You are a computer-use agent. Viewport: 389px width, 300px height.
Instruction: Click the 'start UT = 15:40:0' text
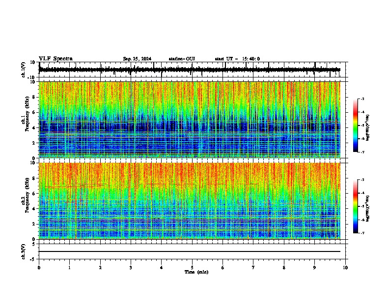click(237, 59)
